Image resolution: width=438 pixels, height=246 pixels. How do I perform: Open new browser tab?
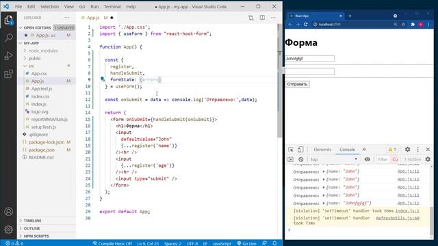coord(350,16)
